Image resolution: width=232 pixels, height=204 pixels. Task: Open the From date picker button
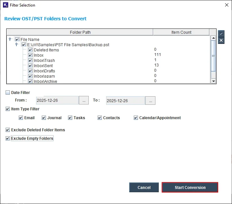(x=84, y=101)
